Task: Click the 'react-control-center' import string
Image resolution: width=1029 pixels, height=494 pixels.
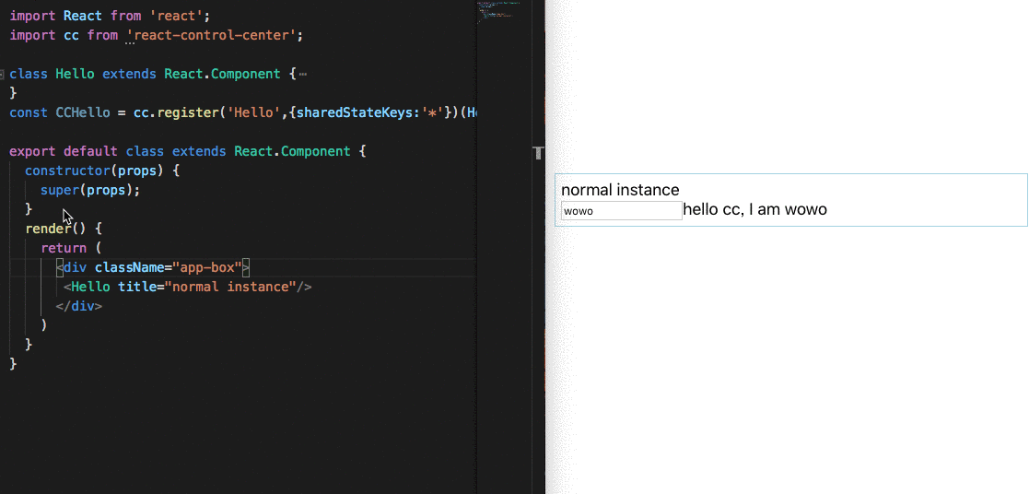Action: click(x=213, y=35)
